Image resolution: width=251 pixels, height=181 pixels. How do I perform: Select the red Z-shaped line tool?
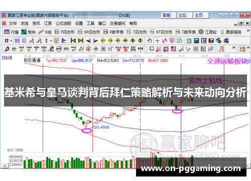point(221,49)
